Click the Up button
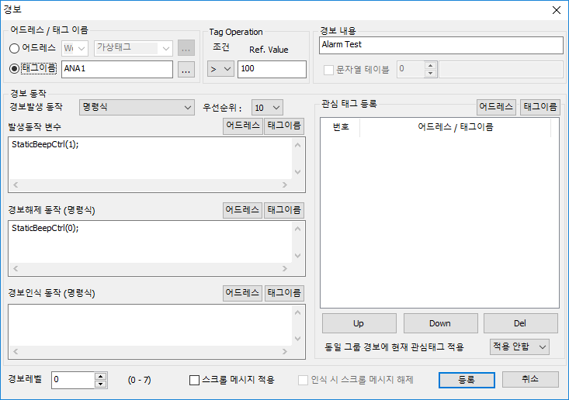Screen dimensions: 569x400 359,323
